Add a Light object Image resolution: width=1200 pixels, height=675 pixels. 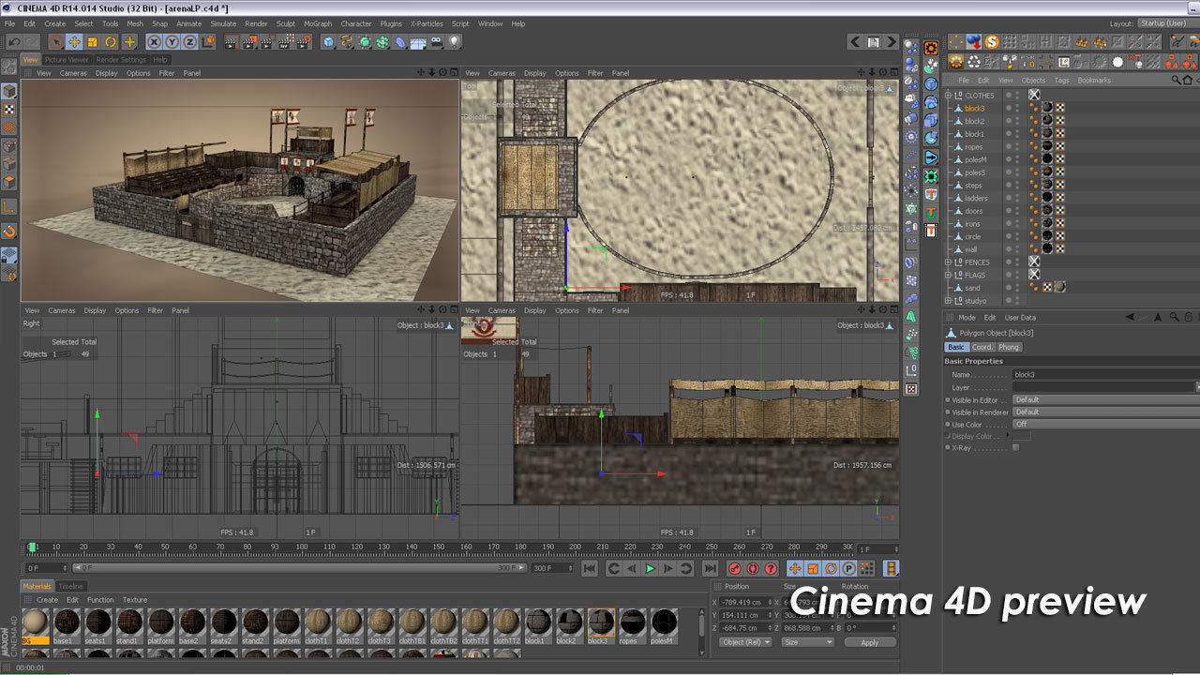(x=455, y=42)
